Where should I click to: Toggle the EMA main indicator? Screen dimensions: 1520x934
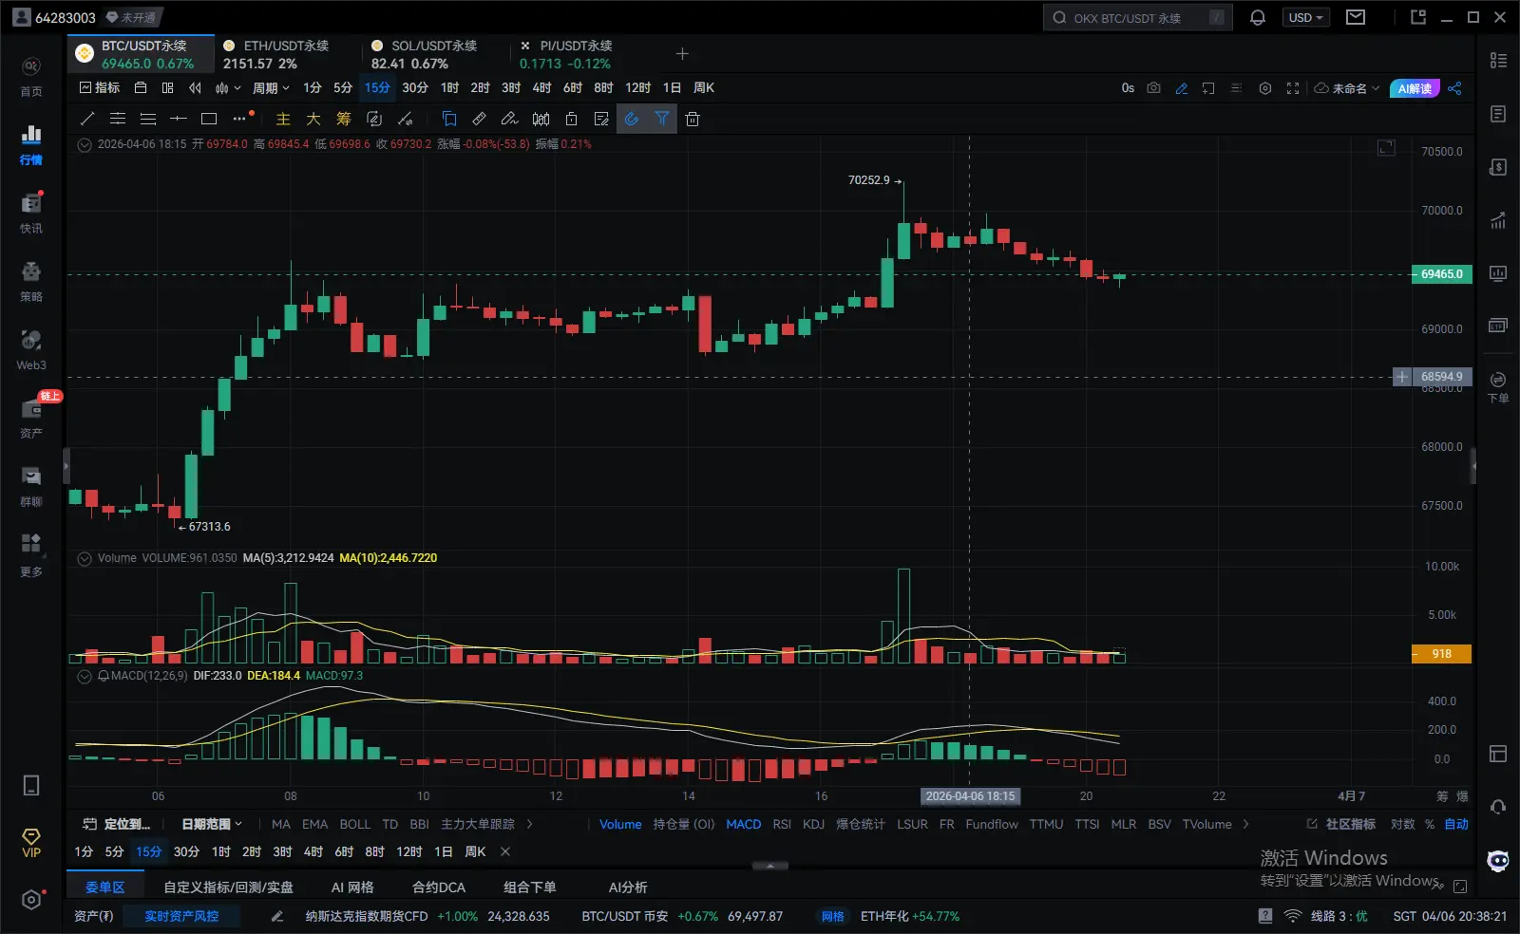point(314,824)
